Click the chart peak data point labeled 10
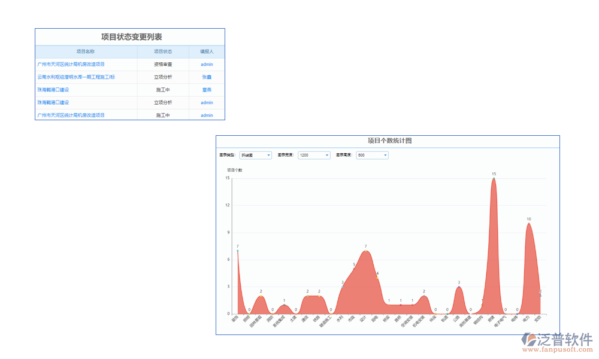The image size is (599, 359). [528, 223]
